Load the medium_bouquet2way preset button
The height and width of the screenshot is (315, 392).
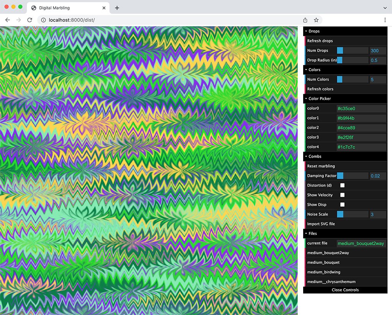tap(345, 253)
